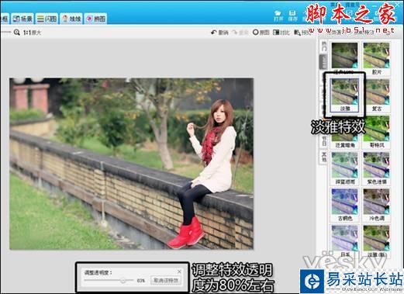The height and width of the screenshot is (294, 404).
Task: Close the transparency adjustment popup
Action: tap(179, 272)
